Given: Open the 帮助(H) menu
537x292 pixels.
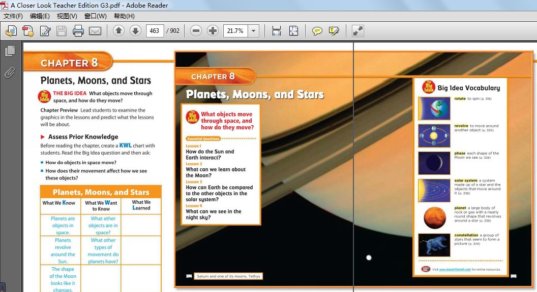Looking at the screenshot, I should 124,16.
